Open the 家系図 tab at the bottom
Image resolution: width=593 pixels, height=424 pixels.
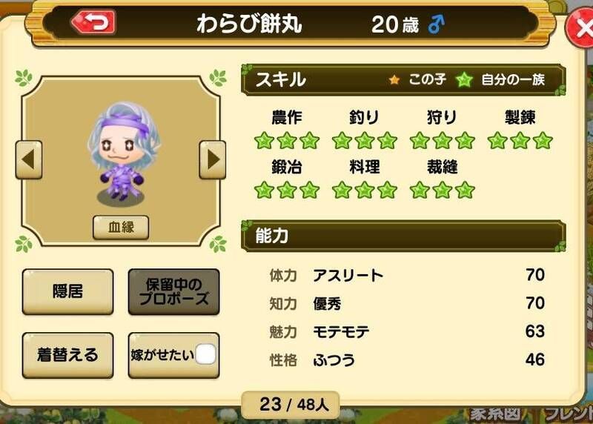495,414
